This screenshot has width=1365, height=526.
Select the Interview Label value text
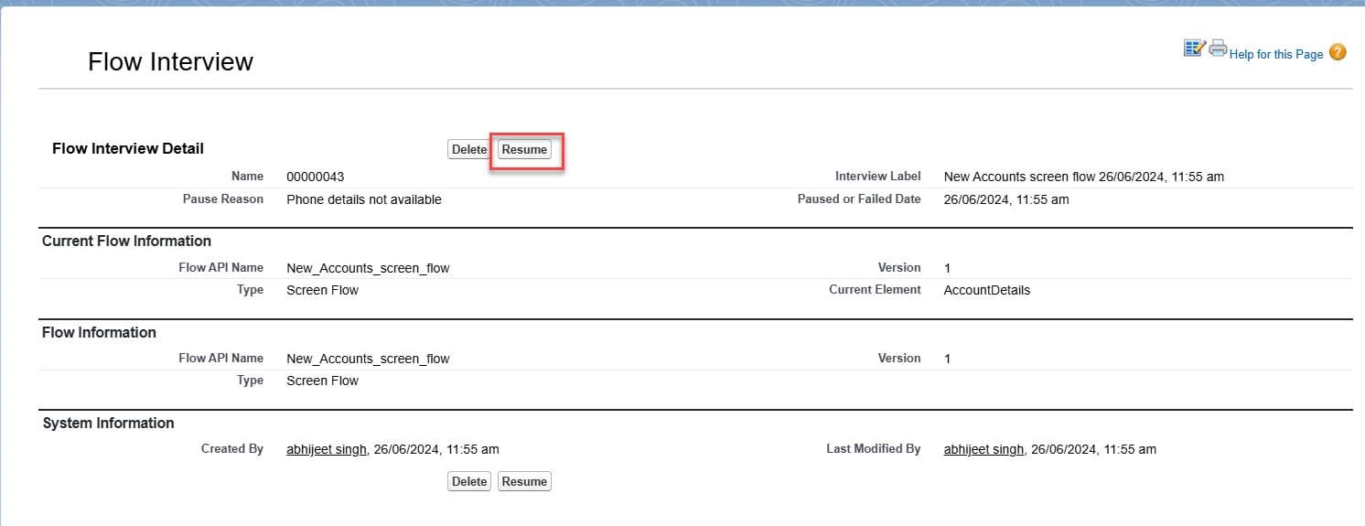point(1083,177)
